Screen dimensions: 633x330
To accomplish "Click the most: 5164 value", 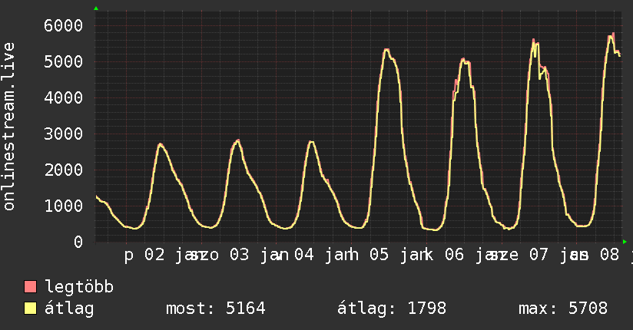I will [216, 309].
